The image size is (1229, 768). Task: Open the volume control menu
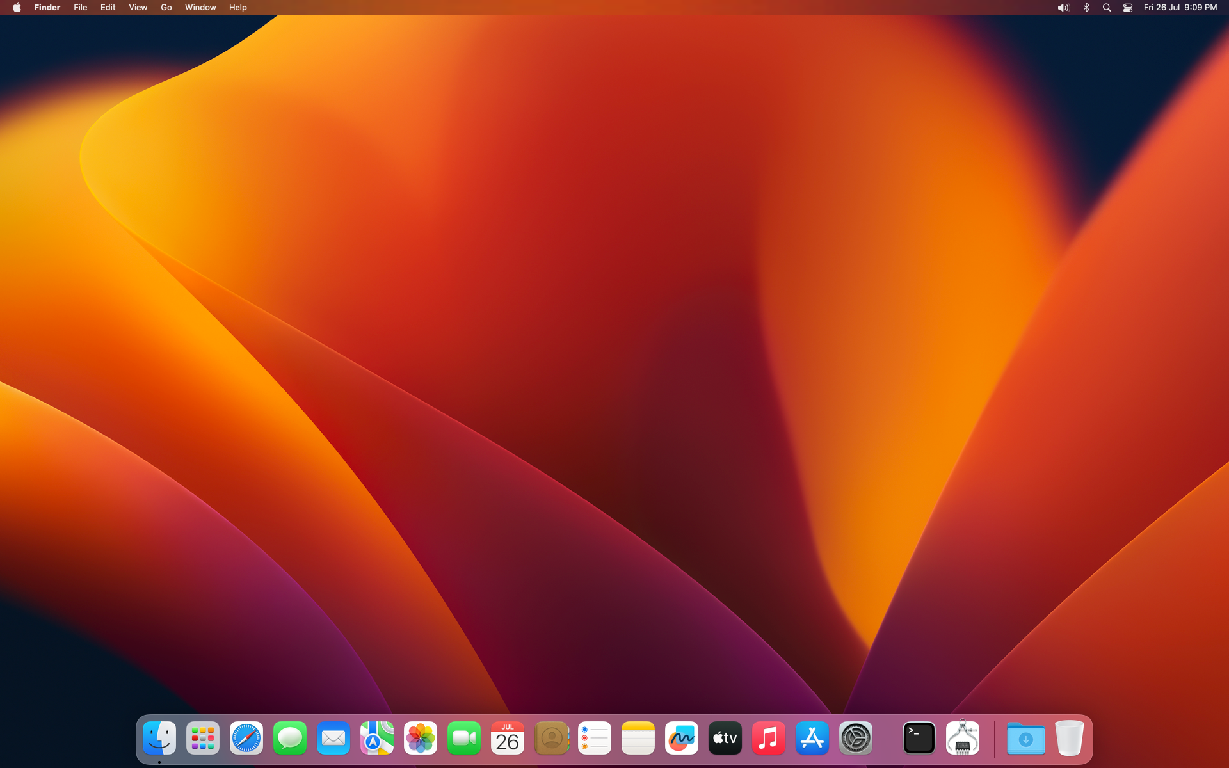(1063, 8)
